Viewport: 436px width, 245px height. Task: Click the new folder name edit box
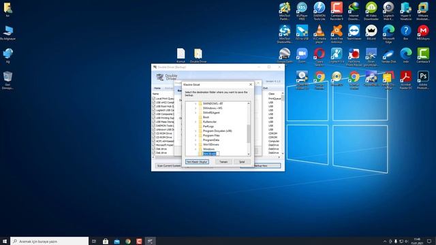pos(211,154)
